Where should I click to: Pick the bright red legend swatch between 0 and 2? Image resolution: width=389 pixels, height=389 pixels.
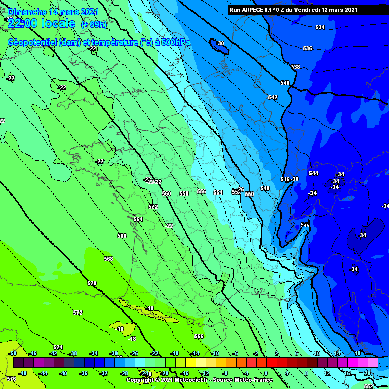point(271,362)
